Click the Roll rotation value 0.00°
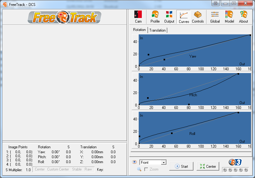This screenshot has width=255, height=178. tap(56, 162)
